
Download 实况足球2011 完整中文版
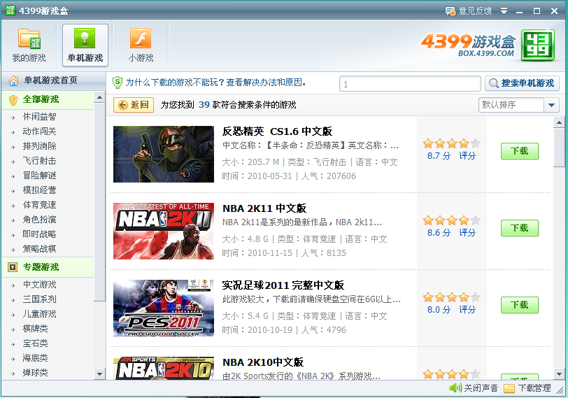pos(520,305)
